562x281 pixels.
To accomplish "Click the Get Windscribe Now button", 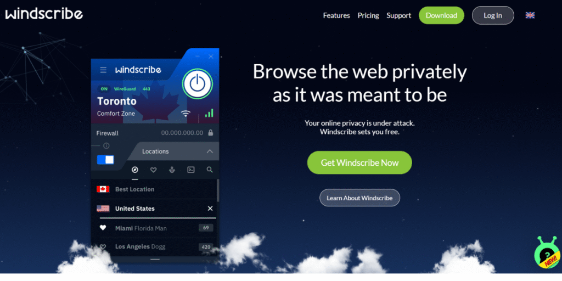I will pos(359,162).
